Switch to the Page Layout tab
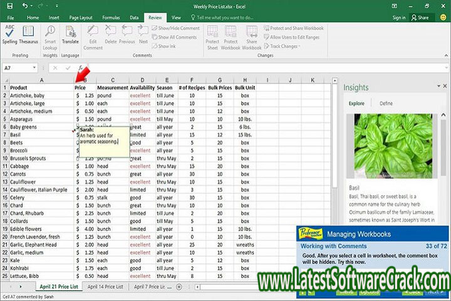The height and width of the screenshot is (301, 451). click(81, 18)
